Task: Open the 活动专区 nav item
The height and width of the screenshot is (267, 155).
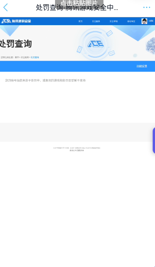Action: point(131,21)
